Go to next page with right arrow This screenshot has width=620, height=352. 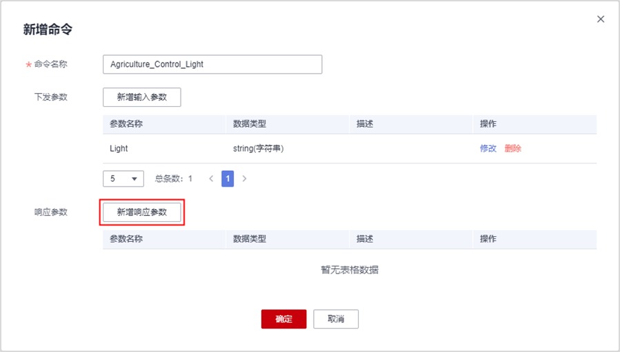coord(244,178)
